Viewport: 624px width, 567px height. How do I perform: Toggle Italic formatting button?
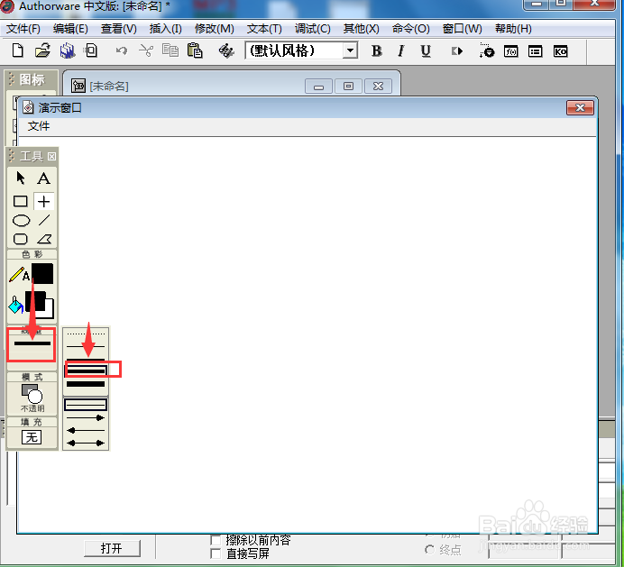[x=401, y=50]
